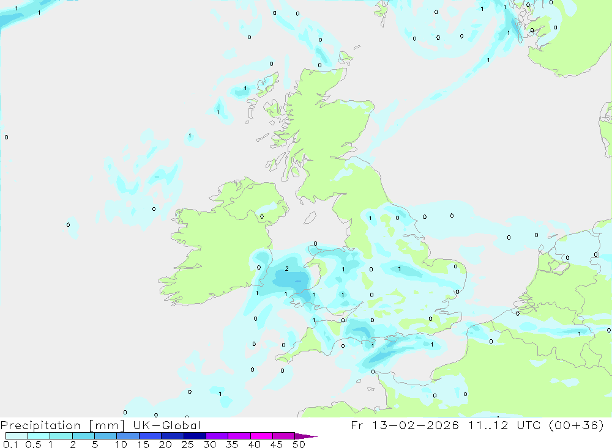This screenshot has width=612, height=448.
Task: Pick the 15–20 mm royal blue legend swatch
Action: coord(151,436)
